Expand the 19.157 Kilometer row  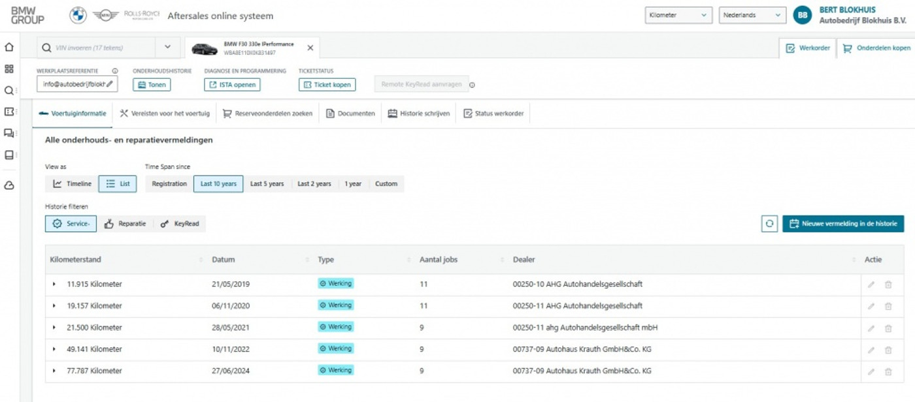click(x=54, y=306)
